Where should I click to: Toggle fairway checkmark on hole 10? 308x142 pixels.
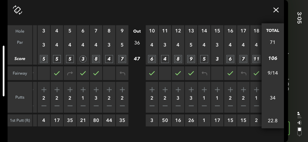coord(152,73)
